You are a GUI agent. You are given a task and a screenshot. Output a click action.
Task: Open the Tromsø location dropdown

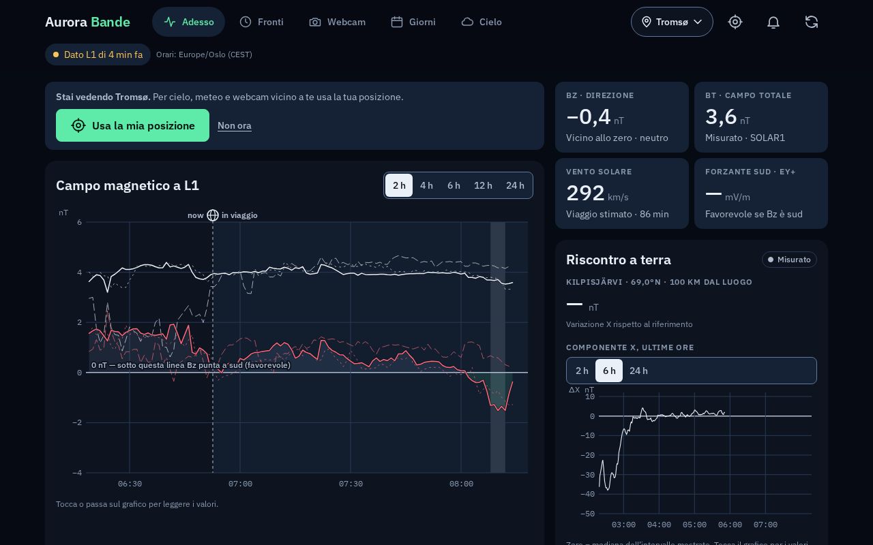[x=672, y=22]
